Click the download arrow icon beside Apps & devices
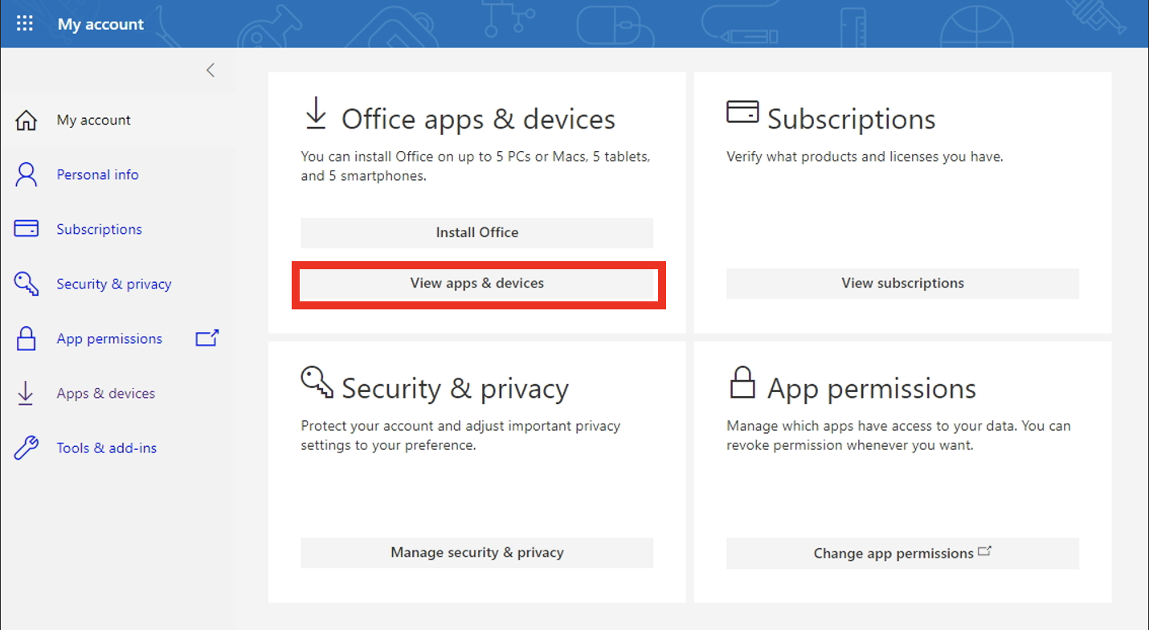This screenshot has width=1149, height=630. tap(26, 393)
